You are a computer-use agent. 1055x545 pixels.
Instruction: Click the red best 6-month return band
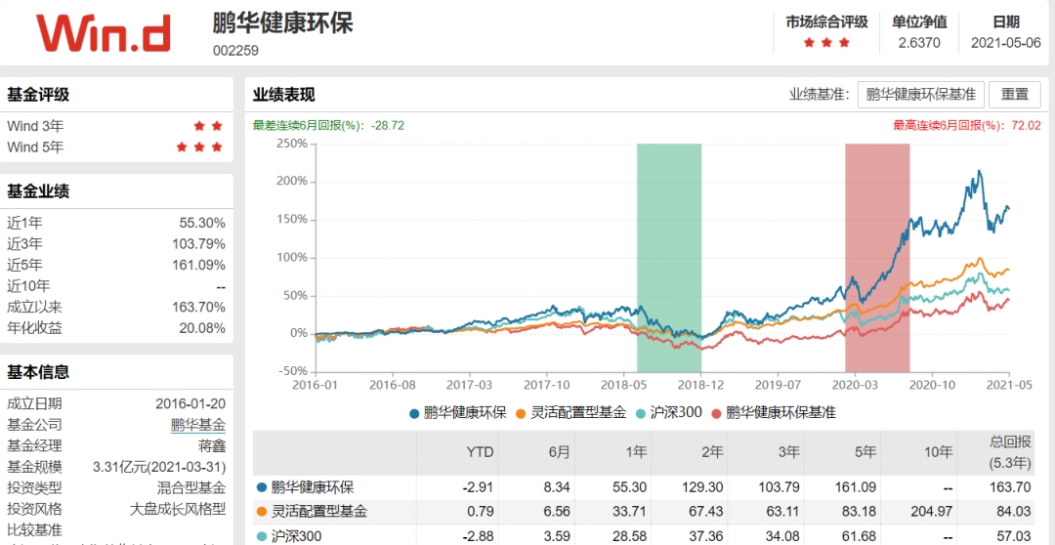tap(877, 258)
